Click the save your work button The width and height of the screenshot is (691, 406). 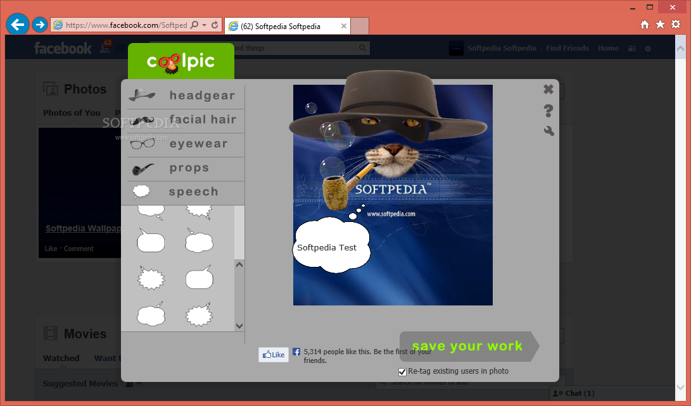coord(469,346)
